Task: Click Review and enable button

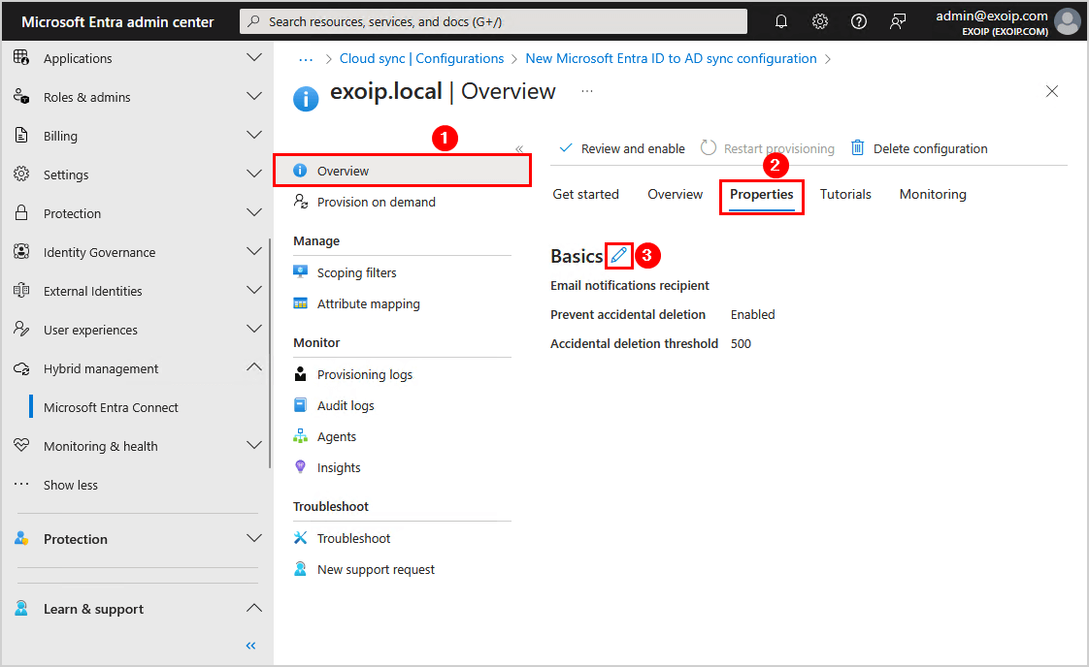Action: (x=622, y=148)
